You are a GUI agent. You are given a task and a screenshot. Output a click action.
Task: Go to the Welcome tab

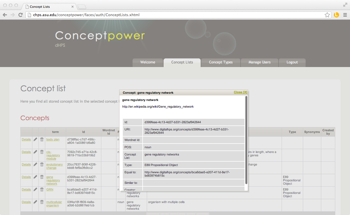[x=148, y=62]
